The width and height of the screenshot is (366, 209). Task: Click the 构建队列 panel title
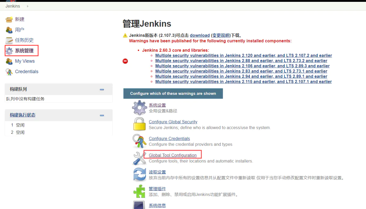pyautogui.click(x=18, y=89)
